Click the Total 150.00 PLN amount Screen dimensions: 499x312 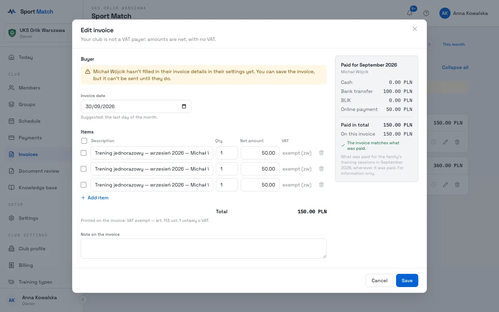click(x=312, y=211)
